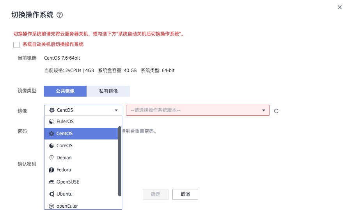Click the current image text CentOS 7.6 64bit
346x210 pixels.
(x=62, y=58)
